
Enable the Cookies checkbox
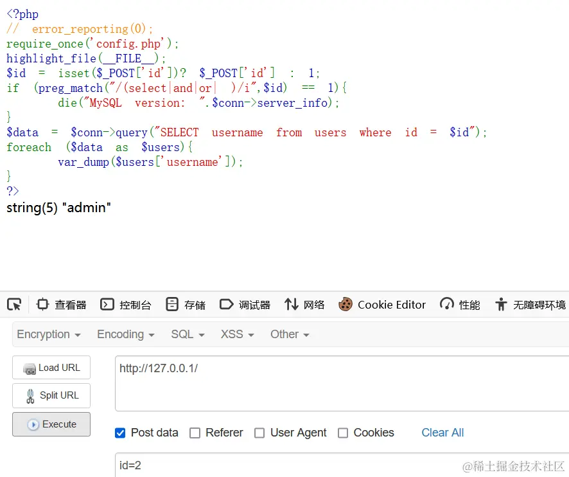coord(343,433)
